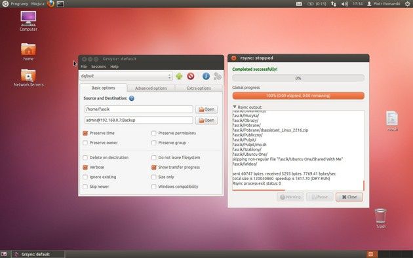Viewport: 413px width, 258px height.
Task: Delete session using red stop icon
Action: [190, 76]
